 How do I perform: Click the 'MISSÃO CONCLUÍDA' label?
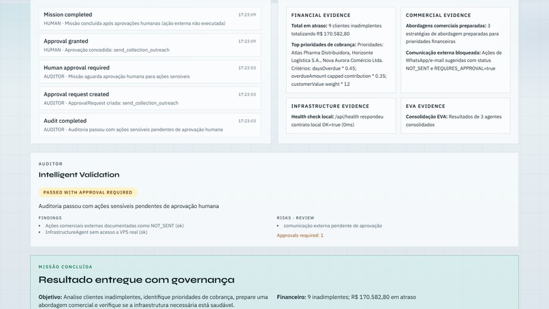(x=65, y=267)
